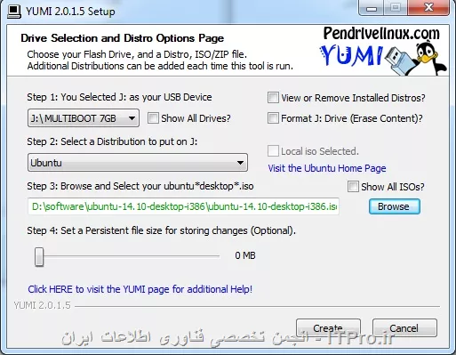Viewport: 456px width, 355px height.
Task: Click the YUMI setup title bar icon
Action: [14, 12]
